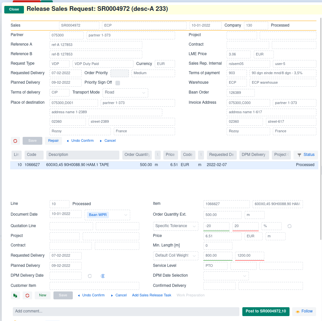The height and width of the screenshot is (321, 322).
Task: Click the Baan Order field 126389
Action: point(240,93)
